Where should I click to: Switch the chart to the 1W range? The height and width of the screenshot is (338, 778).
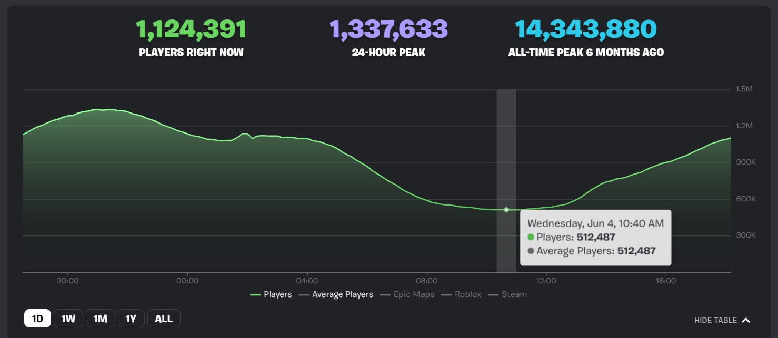tap(68, 319)
